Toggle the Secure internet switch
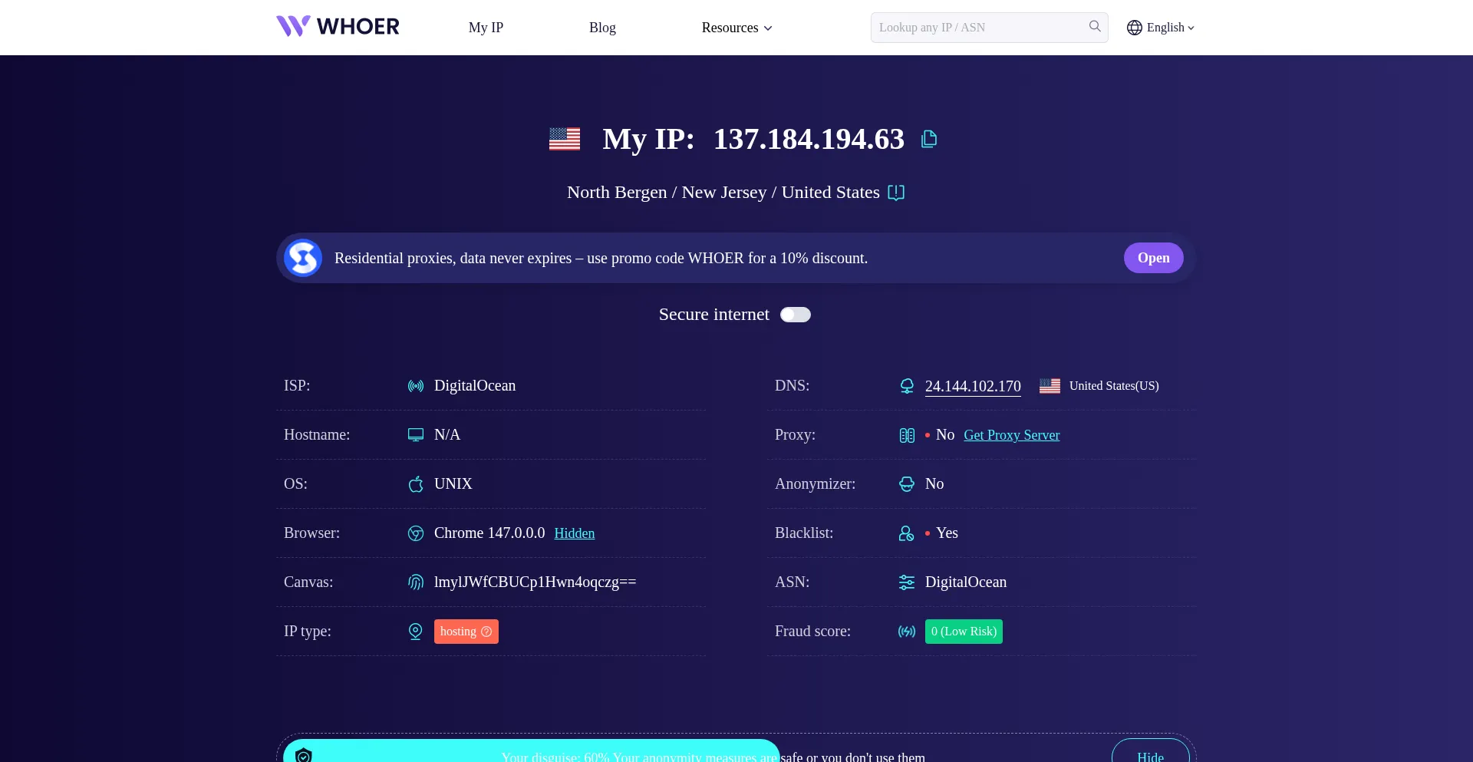Screen dimensions: 1473x762 point(796,315)
